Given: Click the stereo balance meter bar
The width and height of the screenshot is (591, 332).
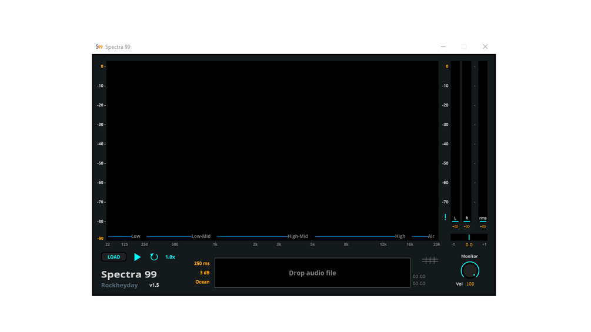Looking at the screenshot, I should tap(469, 237).
